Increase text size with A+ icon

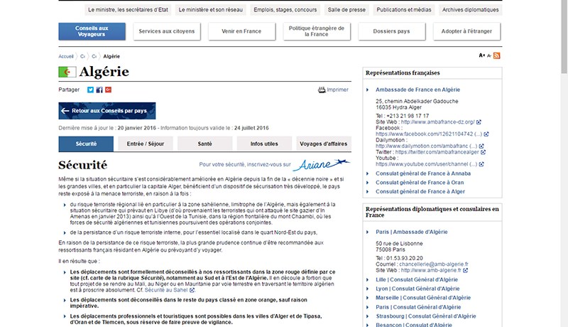(482, 55)
